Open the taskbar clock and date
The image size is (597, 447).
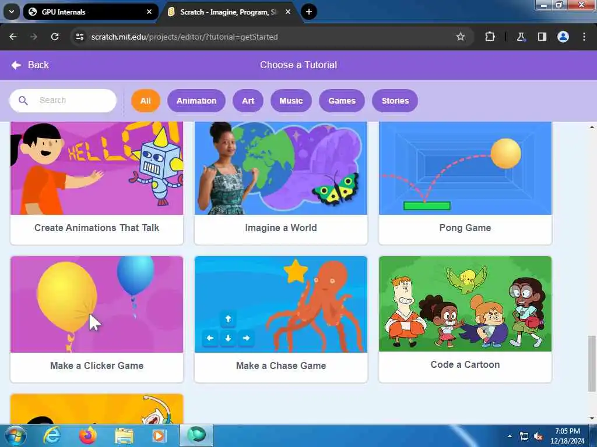567,436
